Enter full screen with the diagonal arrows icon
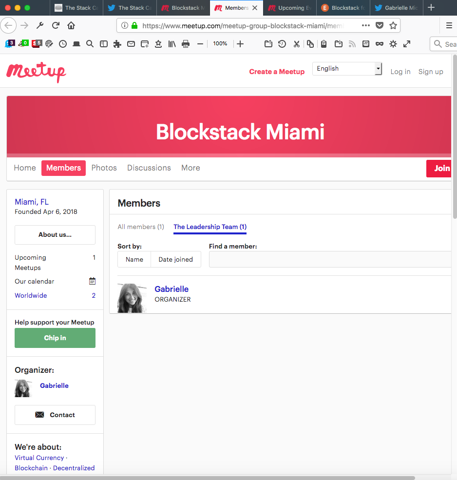This screenshot has height=480, width=457. point(407,44)
